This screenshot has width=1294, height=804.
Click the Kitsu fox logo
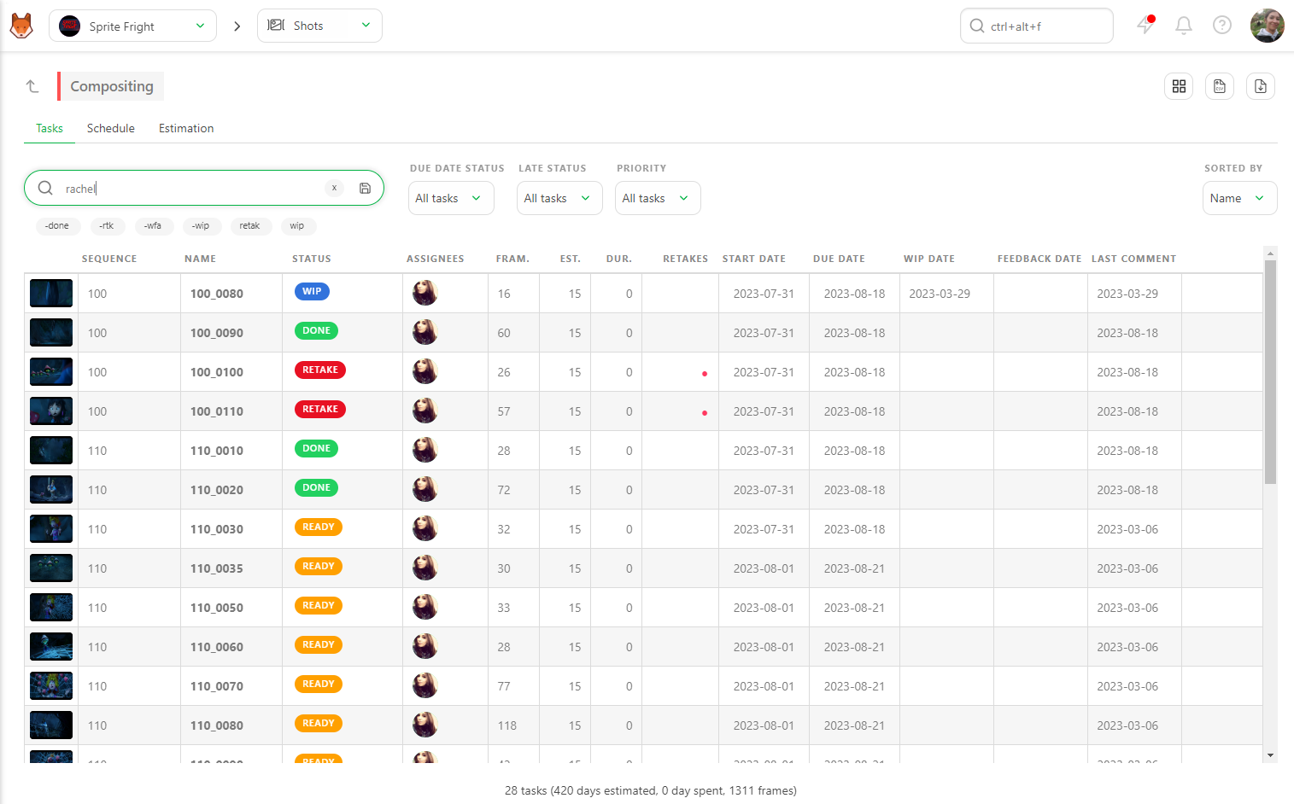(x=21, y=26)
